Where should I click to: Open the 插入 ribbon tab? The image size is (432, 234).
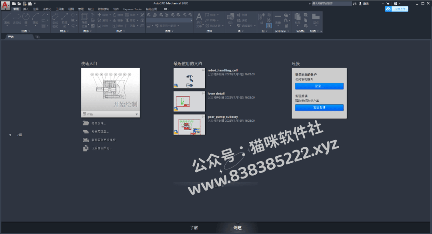tap(26, 9)
